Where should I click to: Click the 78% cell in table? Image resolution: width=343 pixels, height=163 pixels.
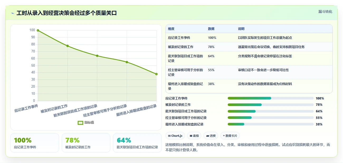tap(211, 47)
